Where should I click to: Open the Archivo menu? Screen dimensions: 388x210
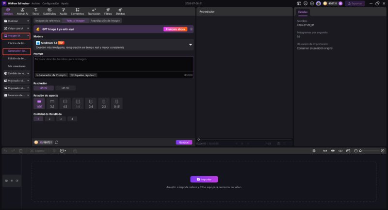click(35, 3)
